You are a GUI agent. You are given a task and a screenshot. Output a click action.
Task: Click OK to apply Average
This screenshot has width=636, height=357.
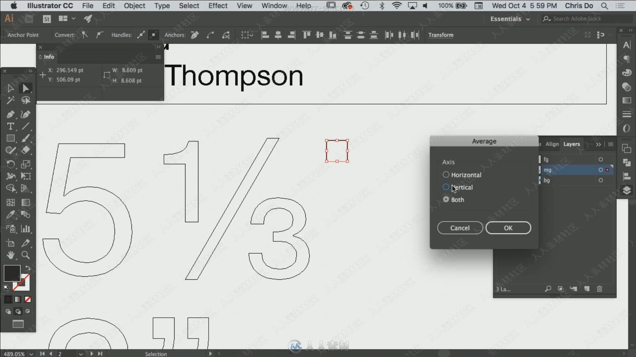508,227
